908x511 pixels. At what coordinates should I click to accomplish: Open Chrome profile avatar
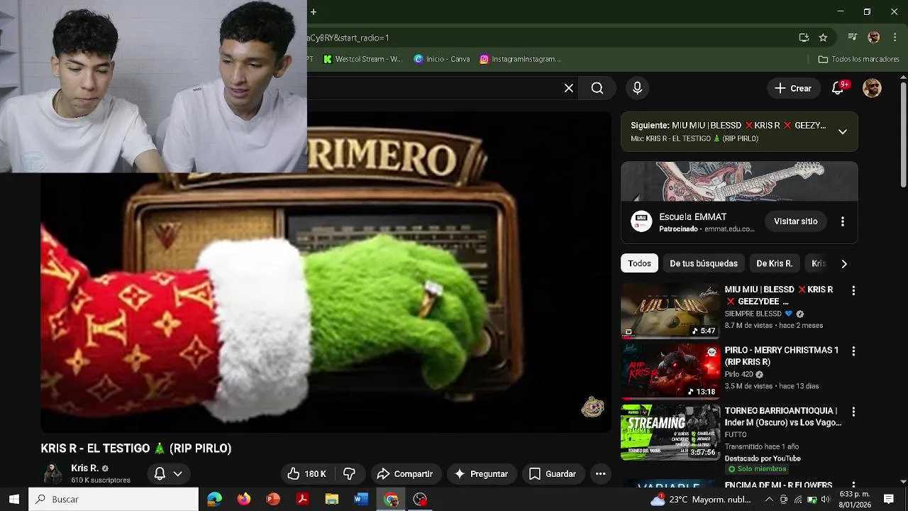pos(874,38)
